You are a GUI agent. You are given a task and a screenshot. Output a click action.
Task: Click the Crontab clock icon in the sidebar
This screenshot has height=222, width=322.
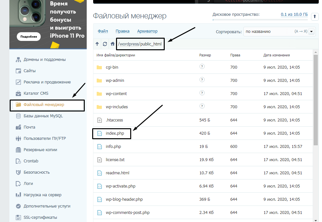[x=18, y=161]
